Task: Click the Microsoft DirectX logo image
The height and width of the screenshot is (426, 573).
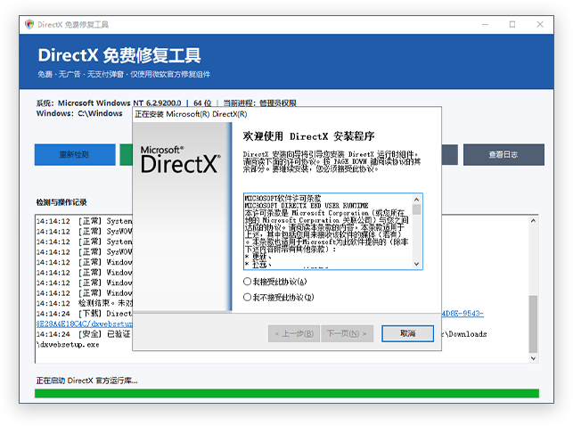Action: [x=181, y=160]
